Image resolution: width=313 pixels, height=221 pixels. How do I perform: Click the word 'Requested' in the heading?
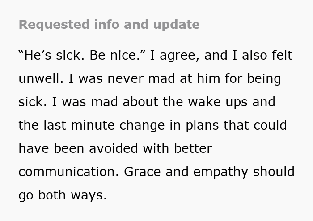pos(54,25)
